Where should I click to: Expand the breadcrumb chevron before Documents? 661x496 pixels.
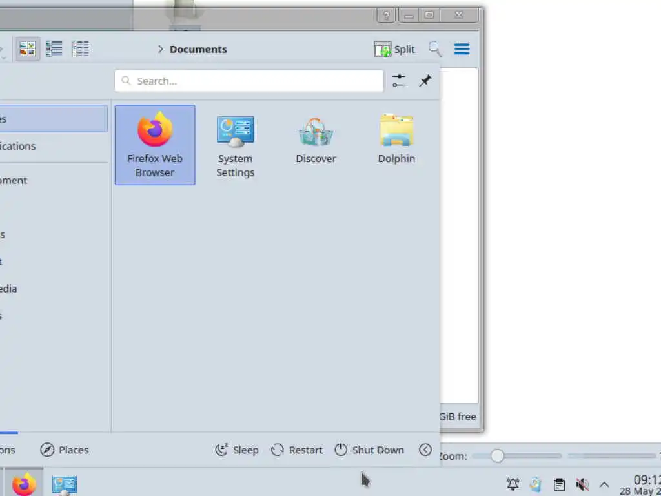click(160, 49)
